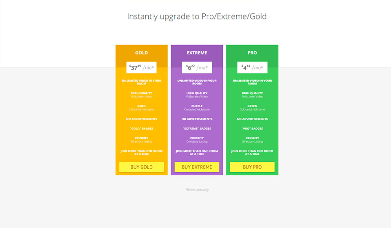Viewport: 391px width, 228px height.
Task: Select the Extreme plan price box
Action: [197, 67]
